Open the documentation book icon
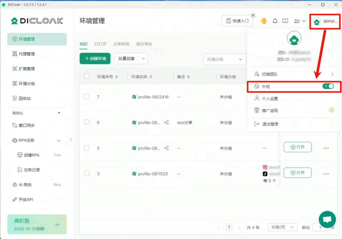 point(285,21)
